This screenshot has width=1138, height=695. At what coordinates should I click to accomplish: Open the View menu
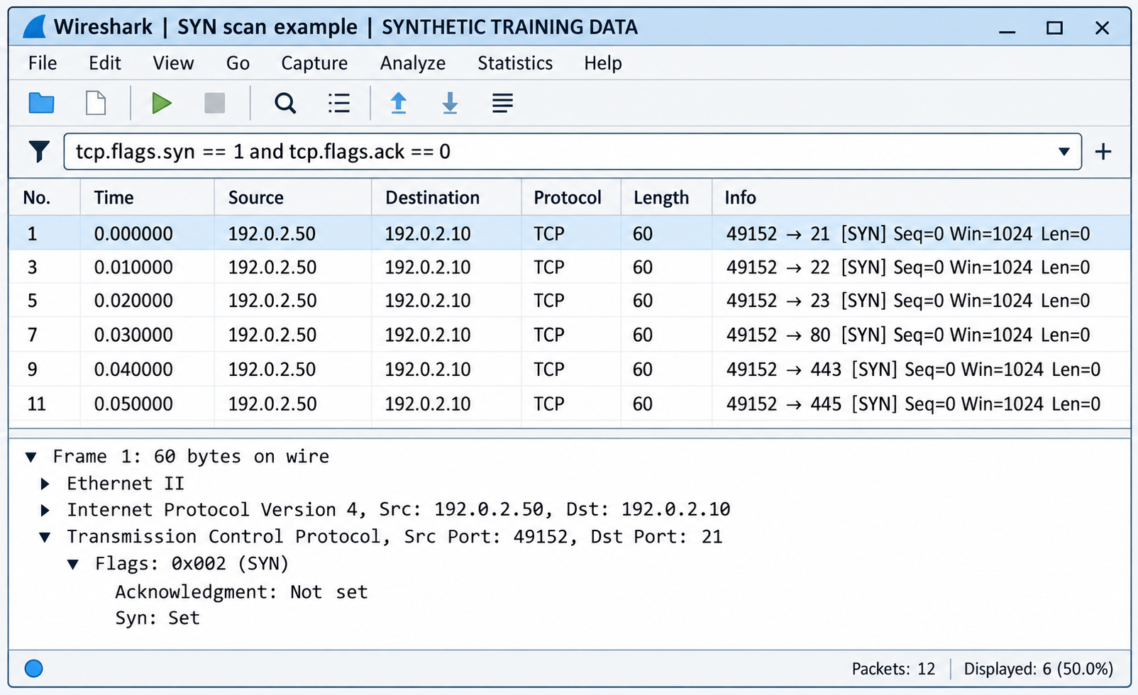pos(173,63)
